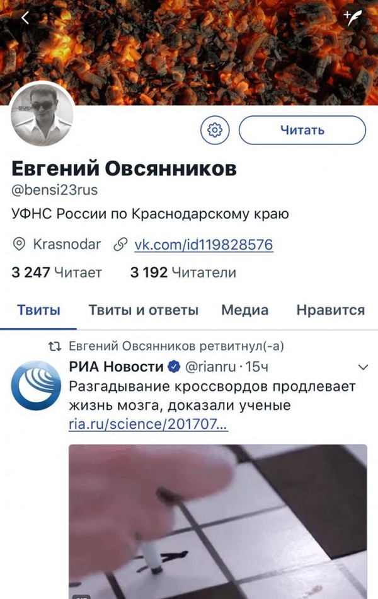Switch to Твиты tab
This screenshot has width=378, height=599.
(x=38, y=310)
